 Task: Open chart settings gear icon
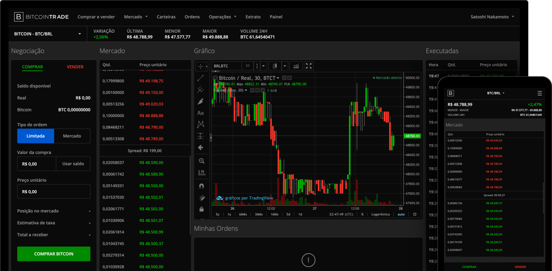(x=415, y=214)
